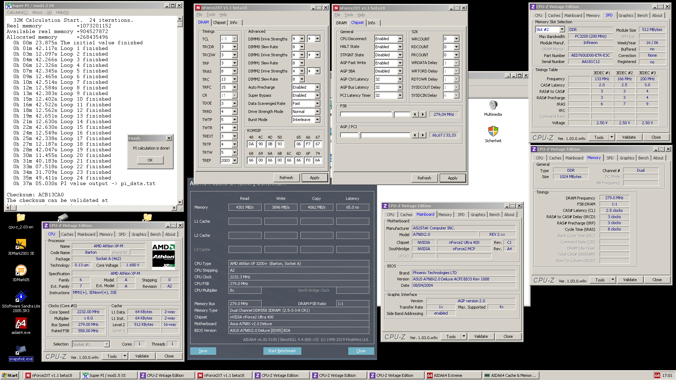Click Validate in CPU-Z Mainboard window
676x380 pixels.
pos(481,336)
